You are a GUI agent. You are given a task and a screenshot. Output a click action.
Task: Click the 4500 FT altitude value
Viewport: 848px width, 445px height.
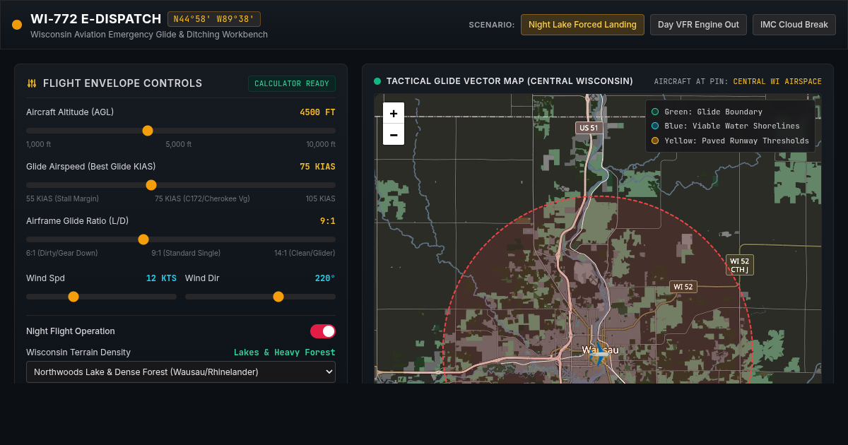[317, 112]
